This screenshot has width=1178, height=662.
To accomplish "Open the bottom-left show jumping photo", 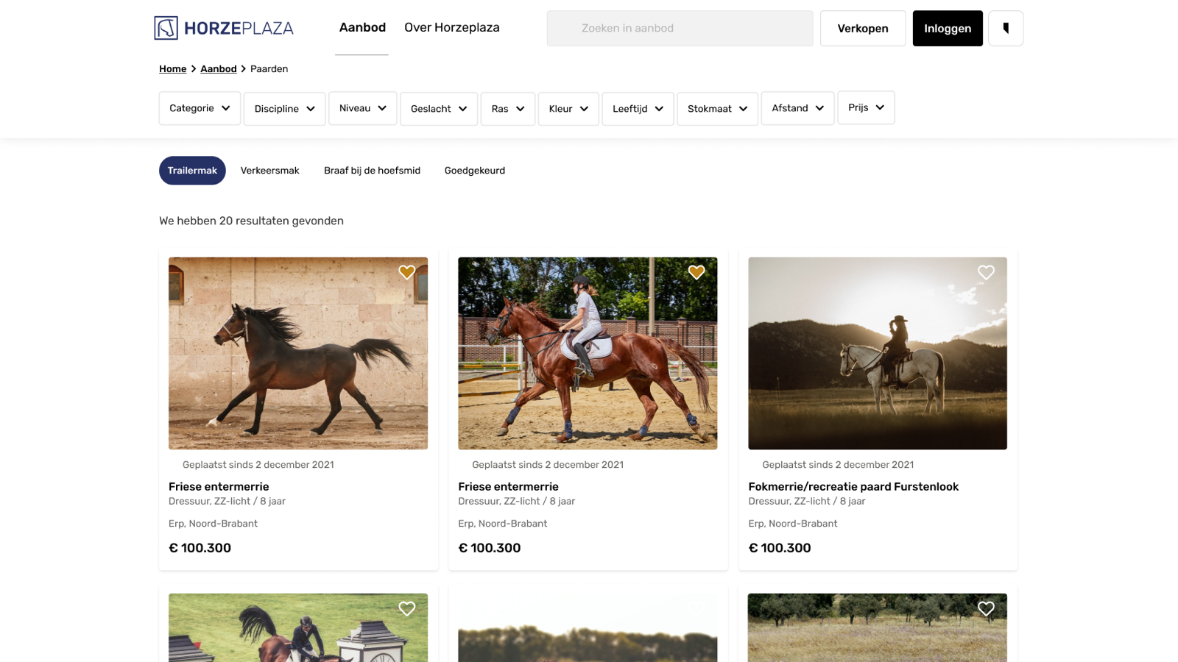I will point(298,627).
